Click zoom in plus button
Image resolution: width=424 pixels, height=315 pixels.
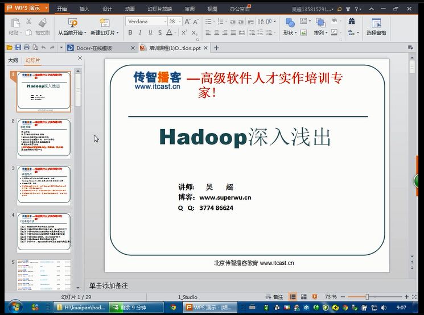click(x=406, y=297)
